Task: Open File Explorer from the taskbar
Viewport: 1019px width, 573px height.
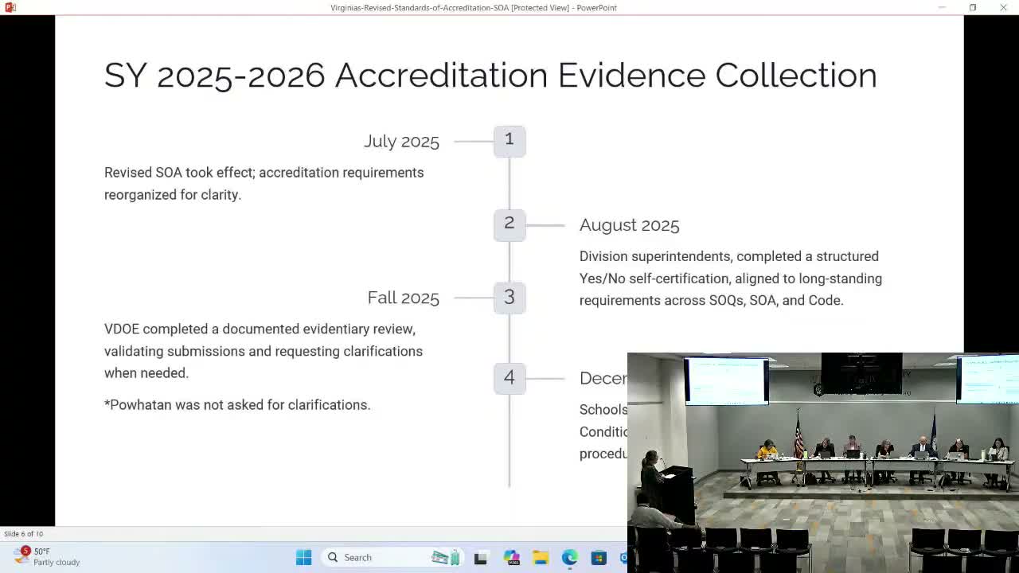Action: (x=541, y=557)
